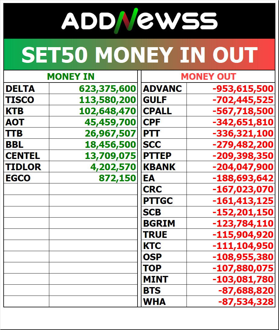
Task: Click the SET50 MONEY IN OUT title banner
Action: pos(139,55)
